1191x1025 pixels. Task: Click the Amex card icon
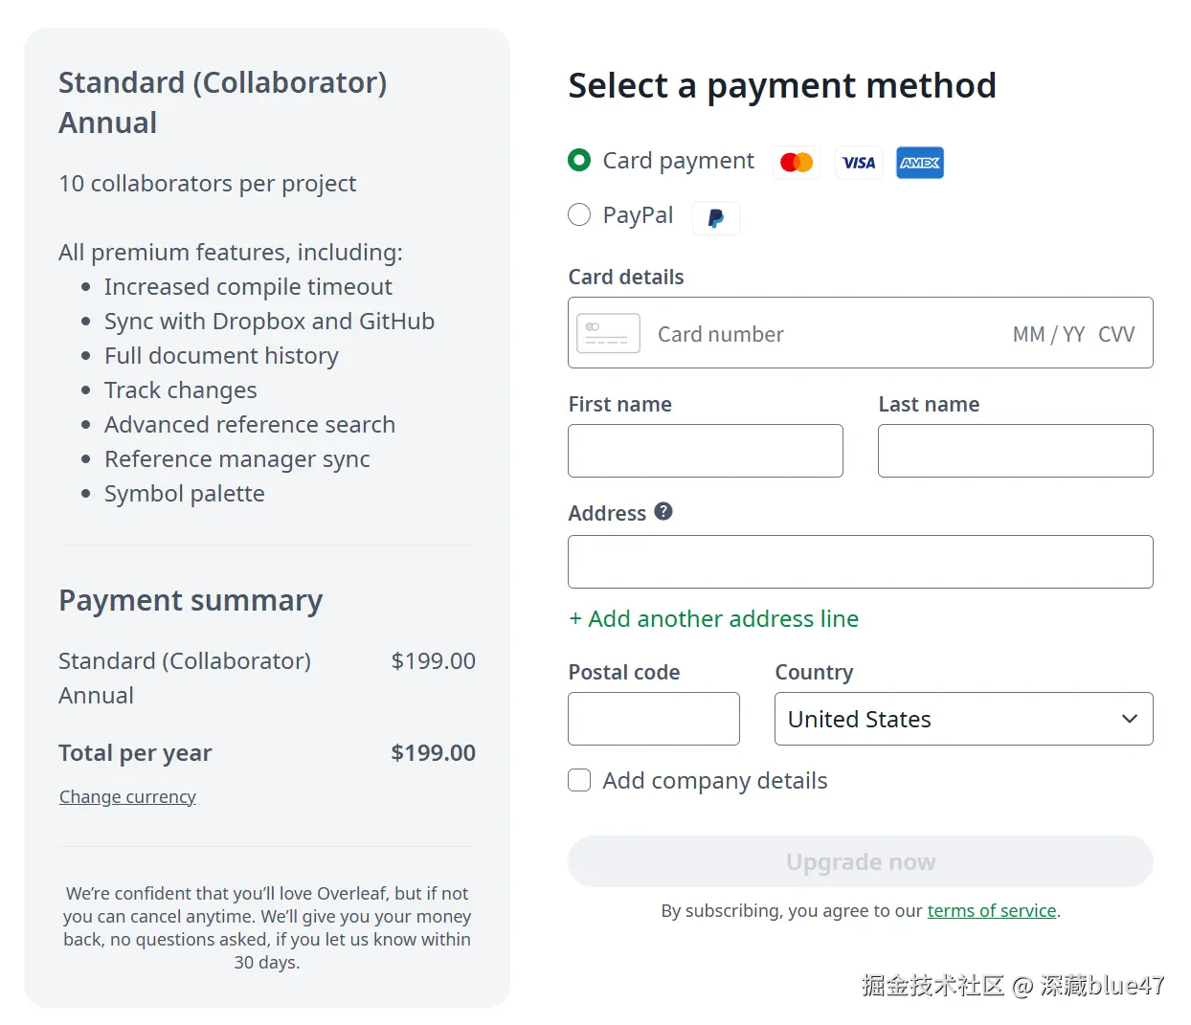[x=920, y=163]
